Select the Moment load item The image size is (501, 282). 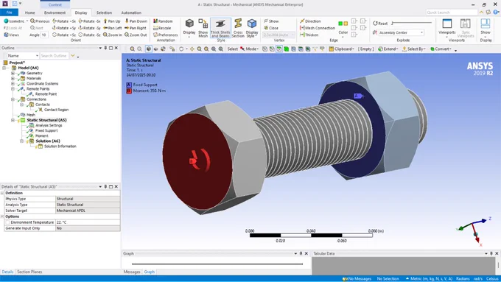pos(41,135)
